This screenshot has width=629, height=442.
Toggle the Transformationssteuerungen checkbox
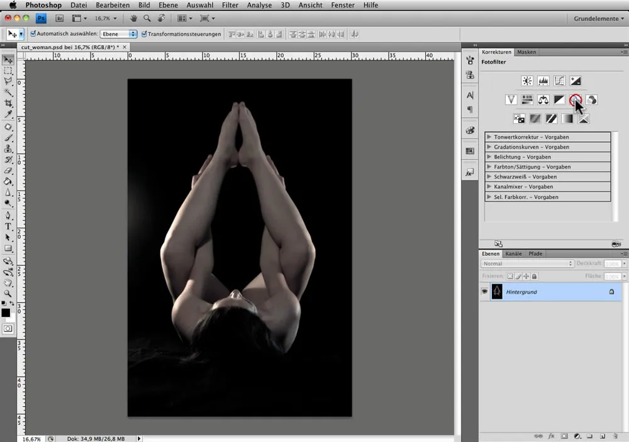click(x=145, y=34)
